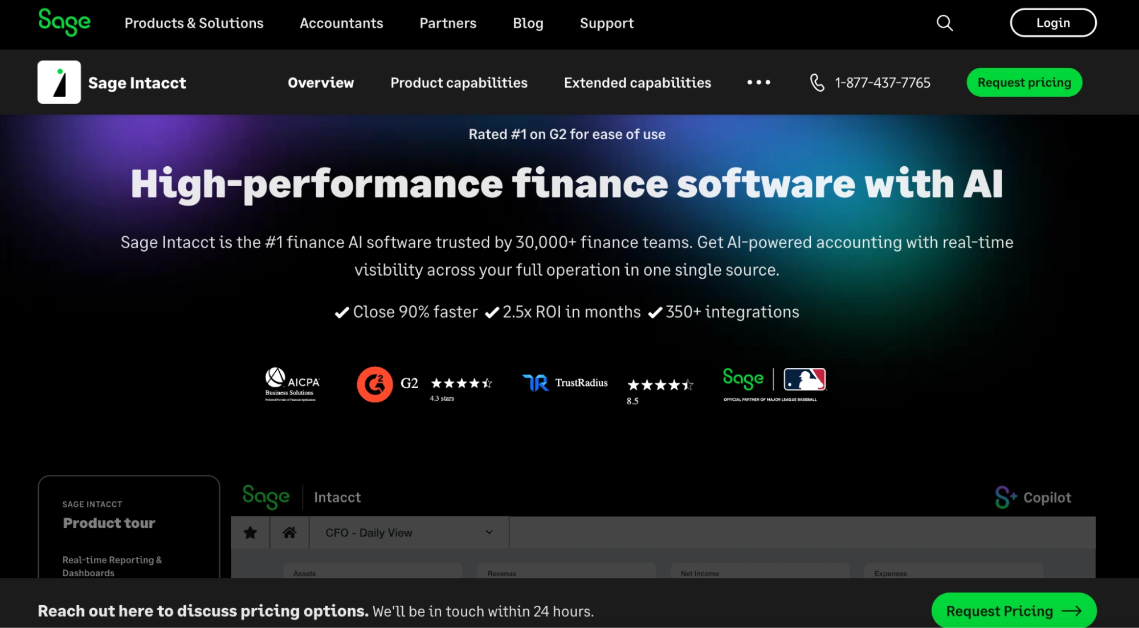Image resolution: width=1139 pixels, height=628 pixels.
Task: Select the Extended capabilities tab
Action: (x=637, y=83)
